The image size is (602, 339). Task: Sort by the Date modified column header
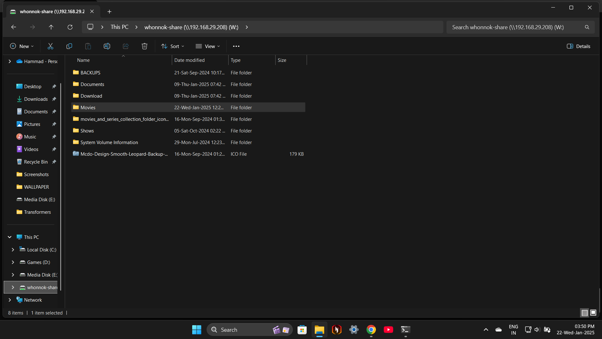pyautogui.click(x=189, y=60)
